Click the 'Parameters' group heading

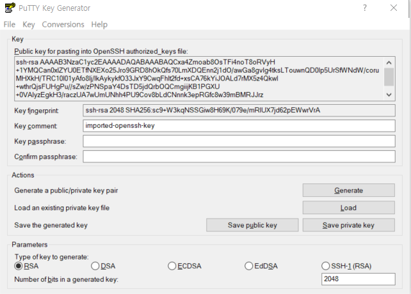tap(29, 245)
